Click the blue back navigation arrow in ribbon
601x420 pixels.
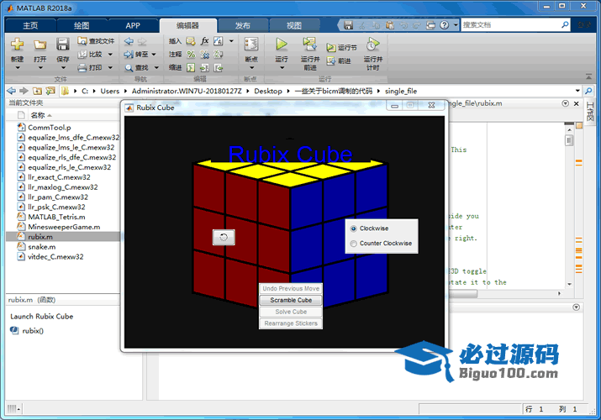point(129,41)
